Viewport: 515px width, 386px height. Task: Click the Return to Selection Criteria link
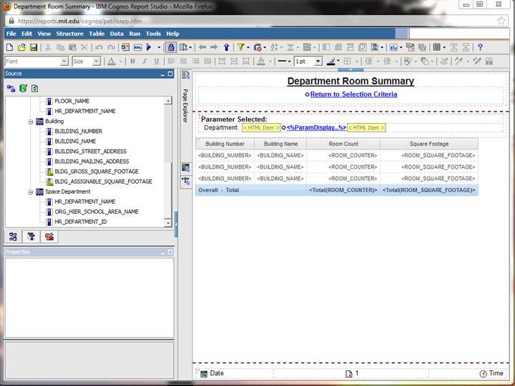pos(353,94)
